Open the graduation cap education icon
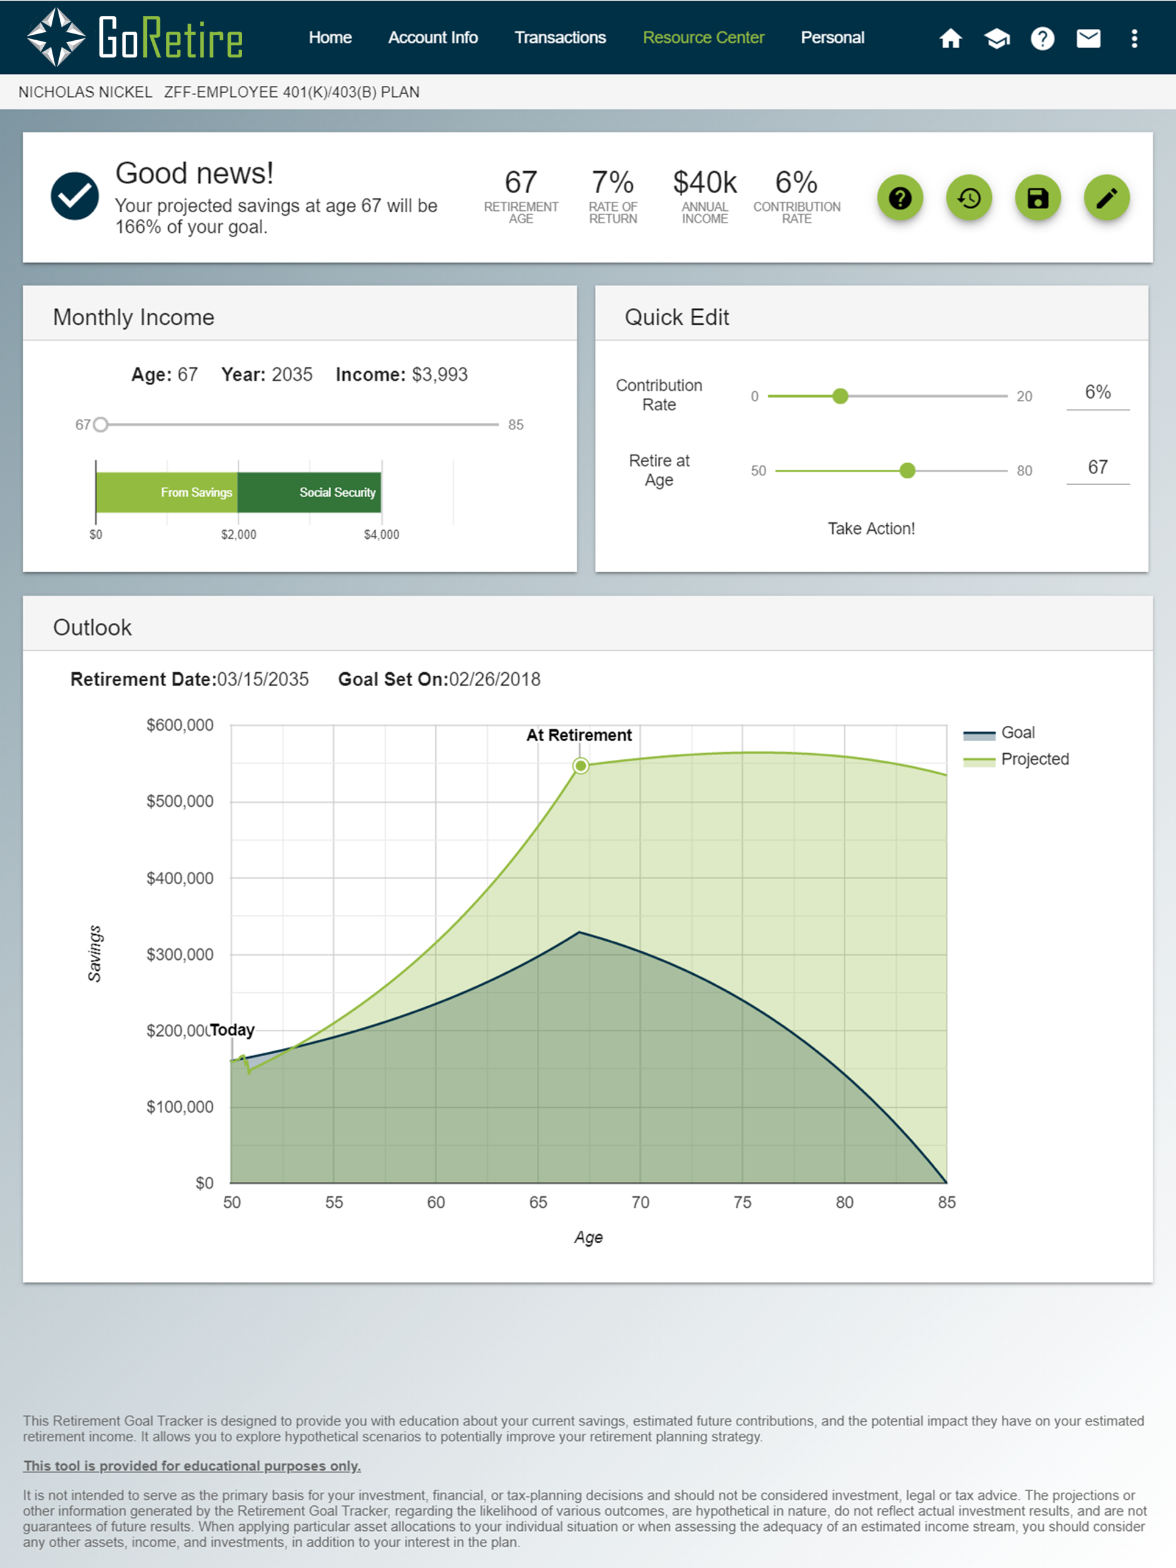The width and height of the screenshot is (1176, 1568). coord(997,38)
